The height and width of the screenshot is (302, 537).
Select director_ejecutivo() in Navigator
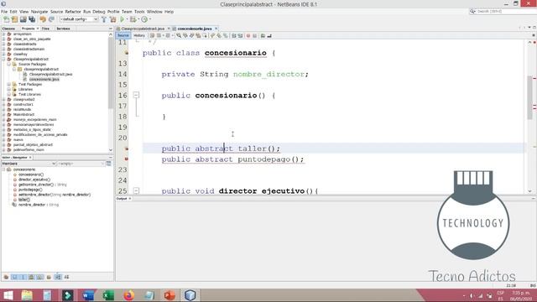coord(34,180)
